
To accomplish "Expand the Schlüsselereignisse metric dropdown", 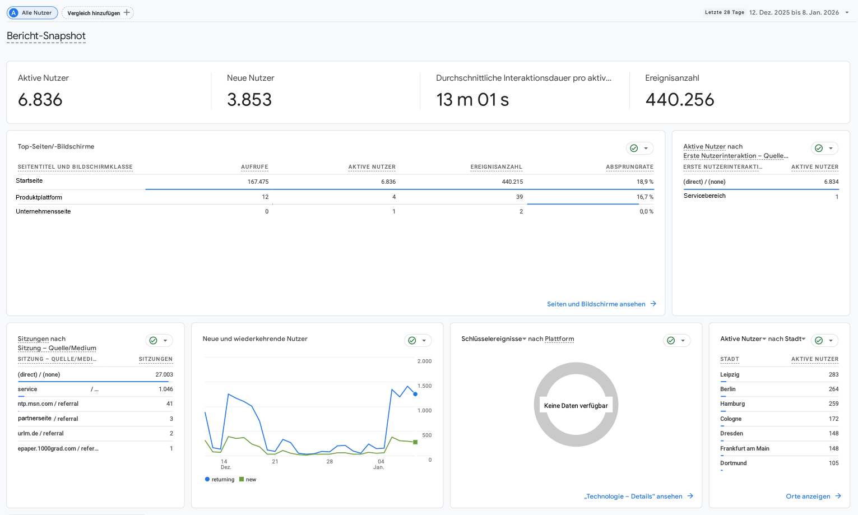I will pyautogui.click(x=524, y=339).
